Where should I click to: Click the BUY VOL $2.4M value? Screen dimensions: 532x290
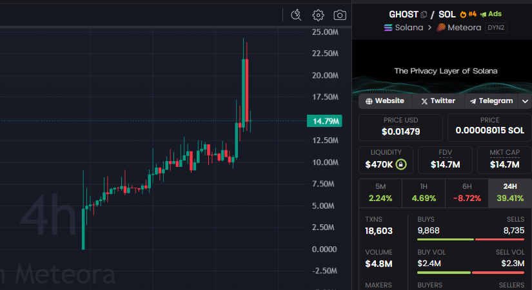tap(429, 264)
